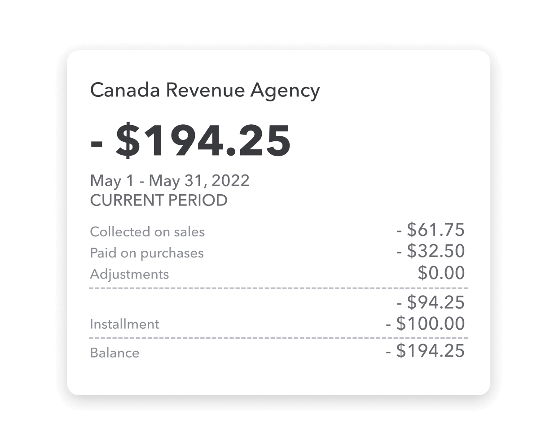Screen dimensions: 555x445
Task: Click the year 2022 in the period
Action: 230,181
